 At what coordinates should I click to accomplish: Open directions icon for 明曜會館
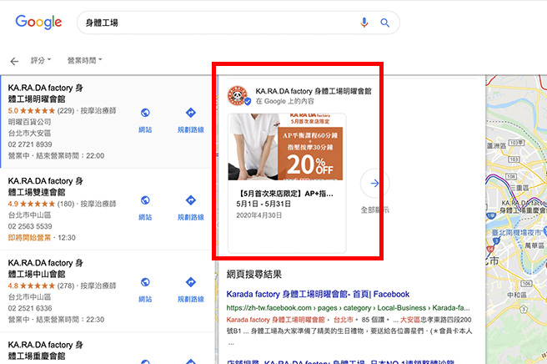(190, 113)
